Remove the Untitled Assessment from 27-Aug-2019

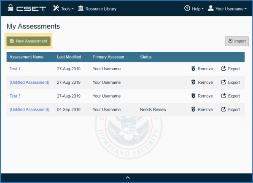coord(202,82)
